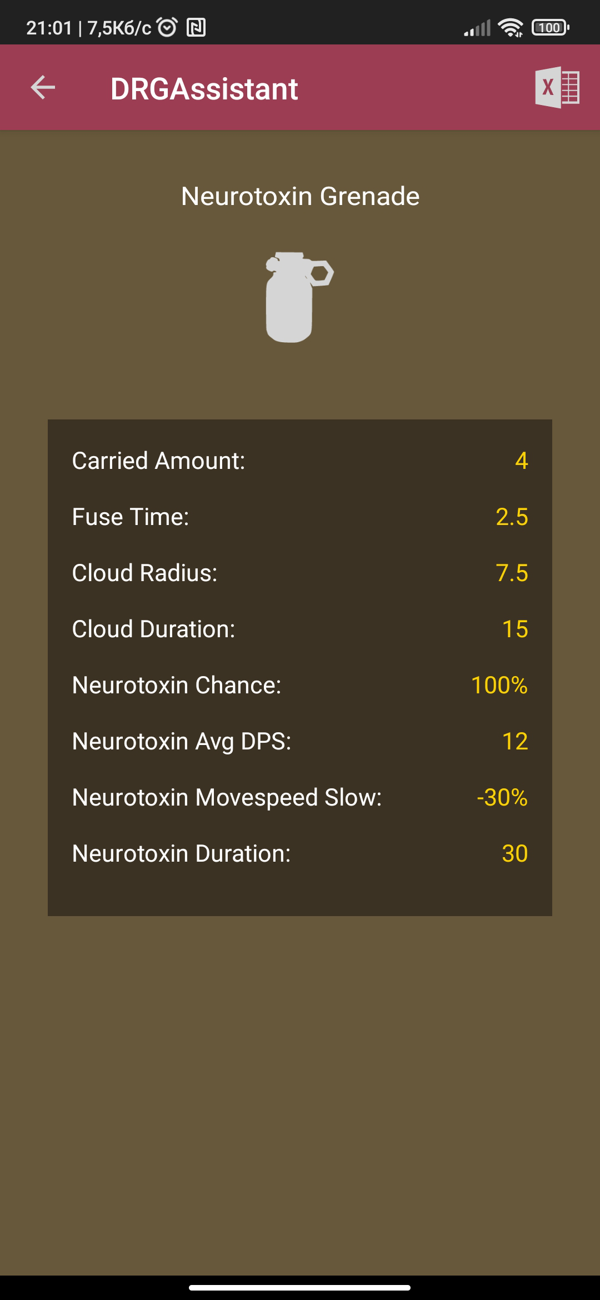Tap the alarm clock status icon
Viewport: 600px width, 1300px height.
(167, 27)
